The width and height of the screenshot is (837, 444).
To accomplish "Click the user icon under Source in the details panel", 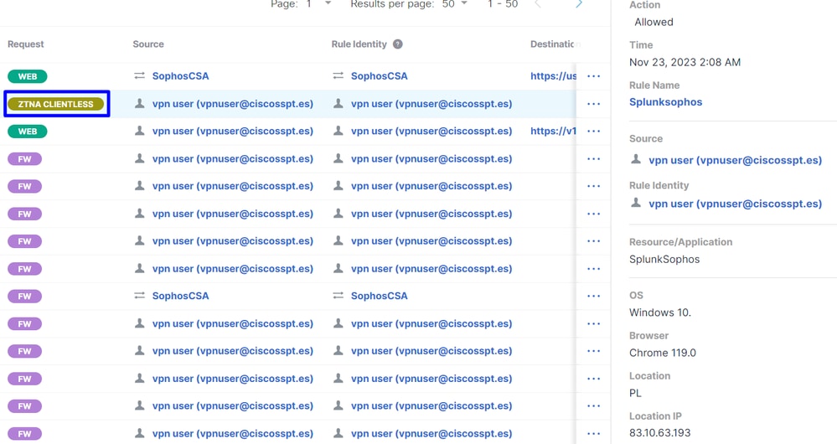I will pyautogui.click(x=636, y=159).
